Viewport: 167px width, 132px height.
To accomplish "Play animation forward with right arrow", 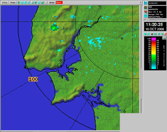I will (148, 34).
